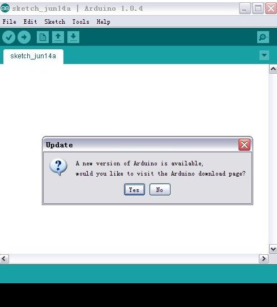Click the horizontal scrollbar right arrow
277x307 pixels.
click(264, 259)
